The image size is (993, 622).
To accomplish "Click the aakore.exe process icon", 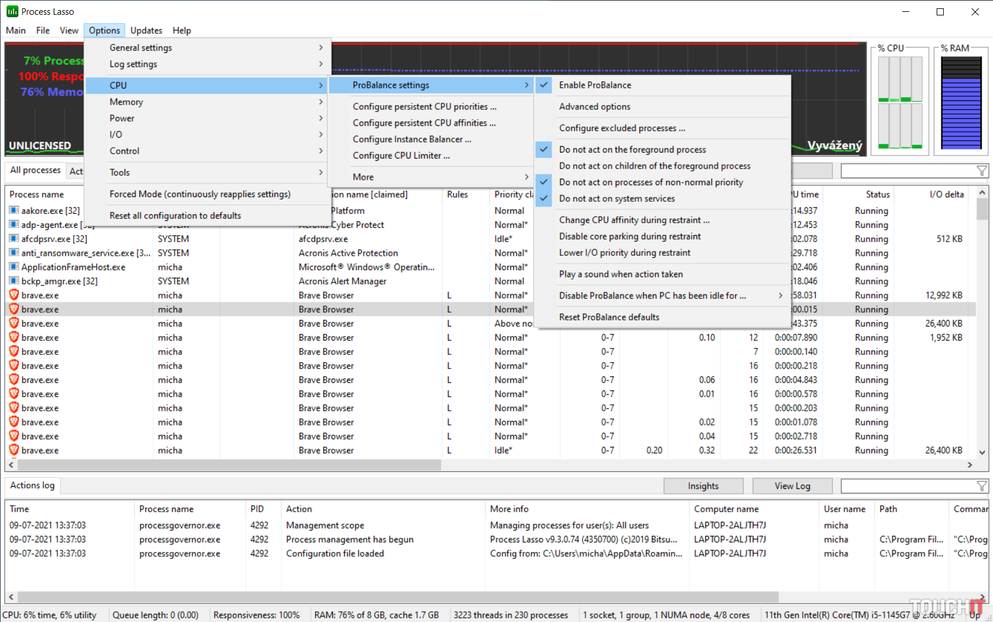I will [x=14, y=211].
